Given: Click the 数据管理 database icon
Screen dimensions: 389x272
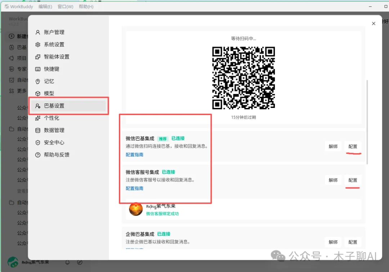Looking at the screenshot, I should pyautogui.click(x=38, y=130).
